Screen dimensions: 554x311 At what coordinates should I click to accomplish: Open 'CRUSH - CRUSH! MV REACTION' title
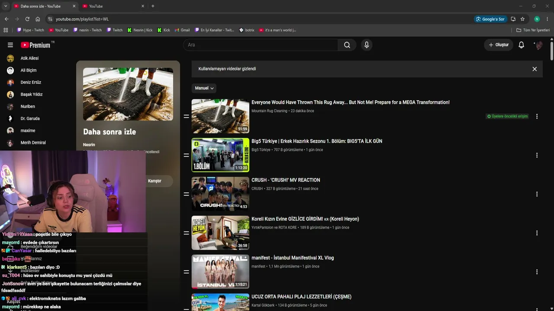tap(286, 180)
